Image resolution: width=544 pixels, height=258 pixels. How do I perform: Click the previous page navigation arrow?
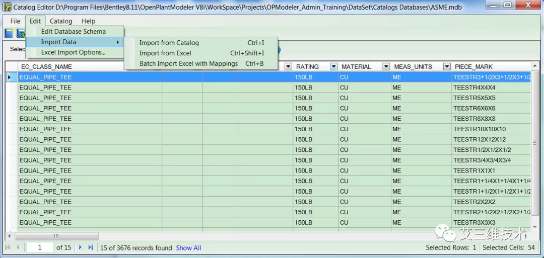pyautogui.click(x=18, y=247)
